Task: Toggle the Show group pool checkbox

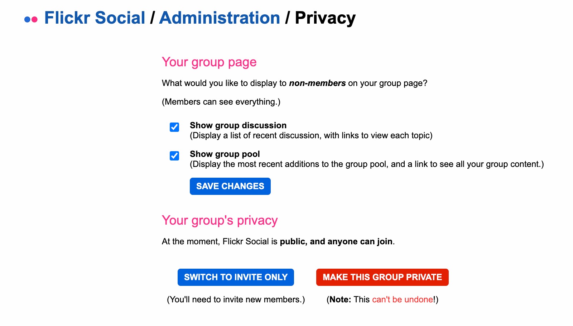Action: tap(174, 156)
